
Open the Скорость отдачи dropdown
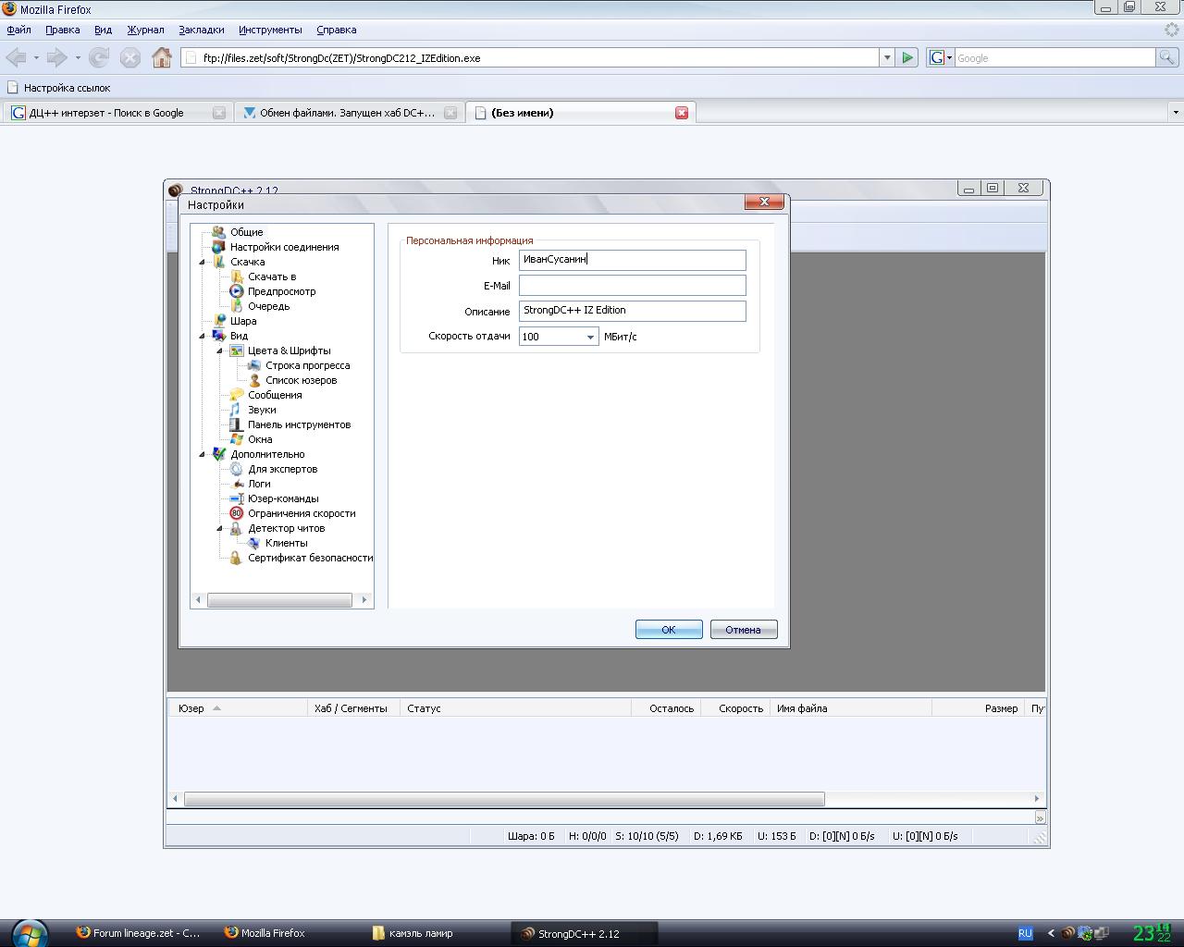[590, 337]
